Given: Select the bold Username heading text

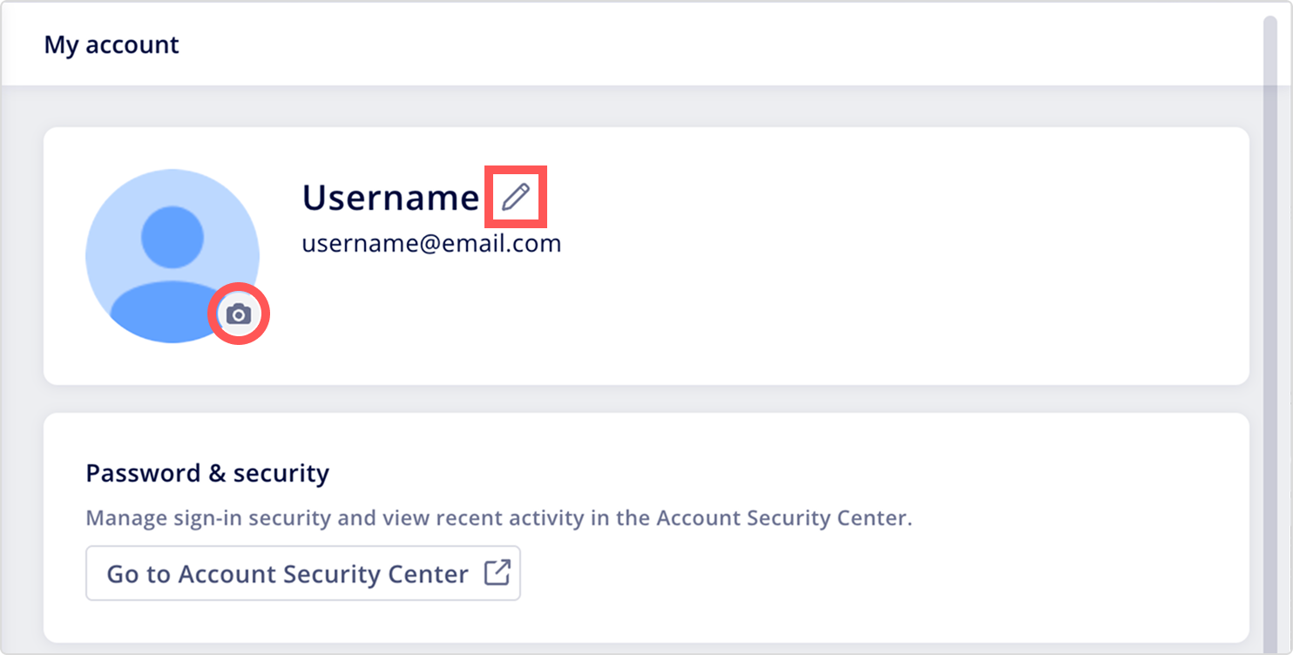Looking at the screenshot, I should coord(390,198).
